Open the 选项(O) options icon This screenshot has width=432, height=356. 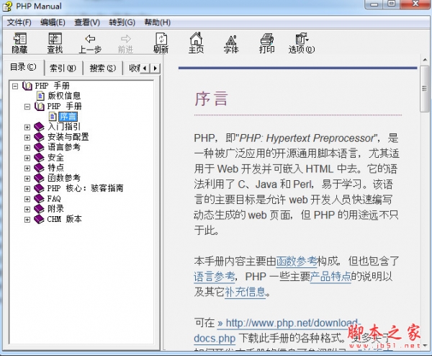click(302, 39)
